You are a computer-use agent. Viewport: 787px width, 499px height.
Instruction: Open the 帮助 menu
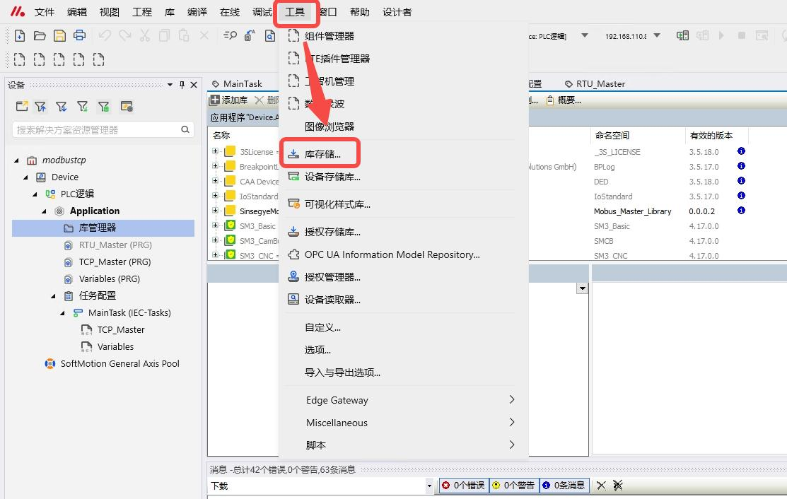coord(359,12)
